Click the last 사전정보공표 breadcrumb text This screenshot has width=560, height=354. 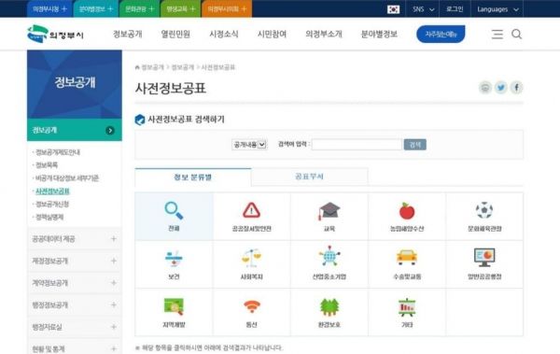pos(218,67)
